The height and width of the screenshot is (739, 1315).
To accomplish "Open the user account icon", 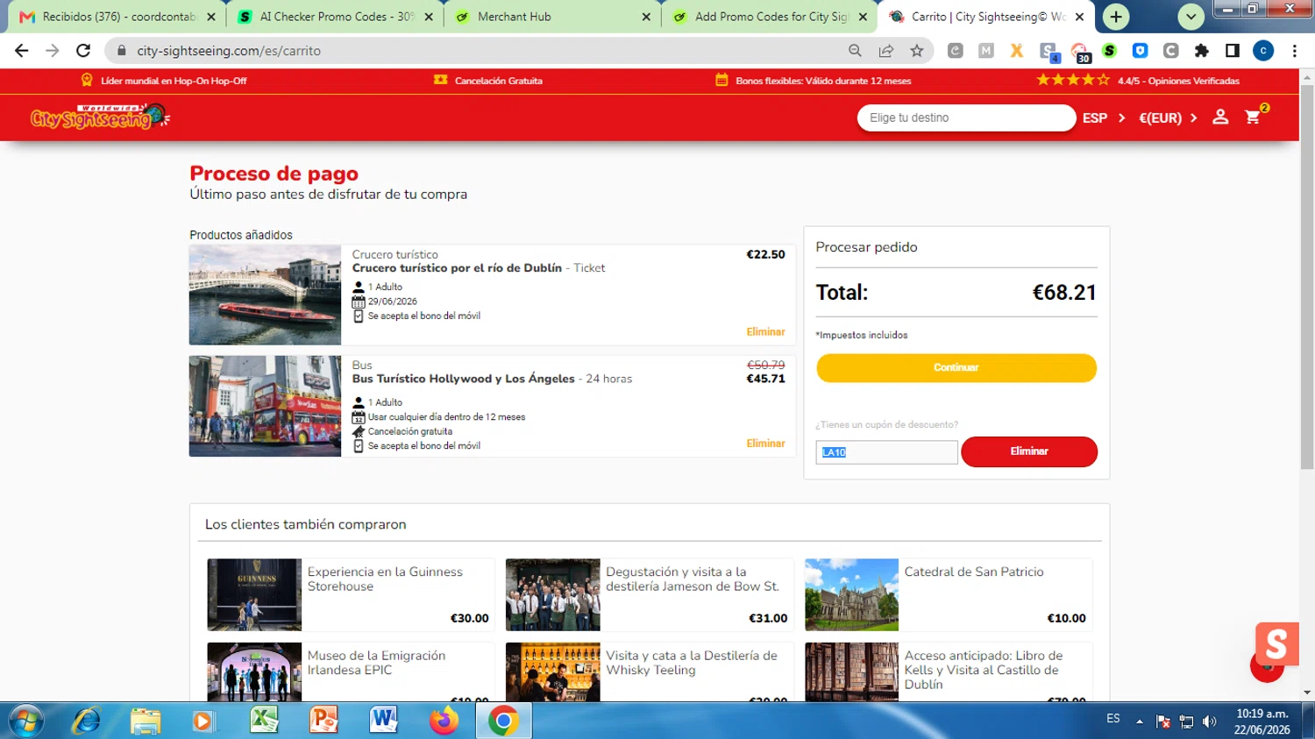I will [1220, 117].
